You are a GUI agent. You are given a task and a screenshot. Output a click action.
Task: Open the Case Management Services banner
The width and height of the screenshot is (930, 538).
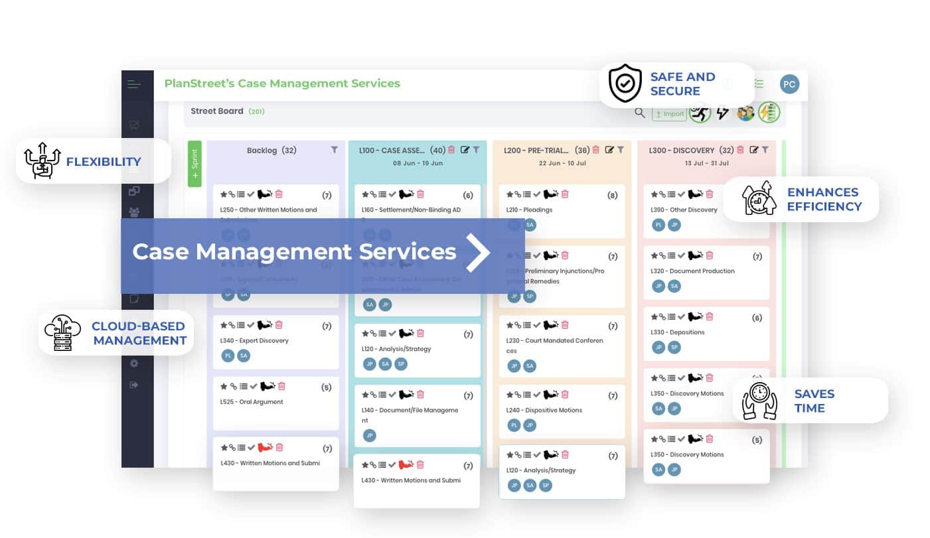pyautogui.click(x=323, y=255)
